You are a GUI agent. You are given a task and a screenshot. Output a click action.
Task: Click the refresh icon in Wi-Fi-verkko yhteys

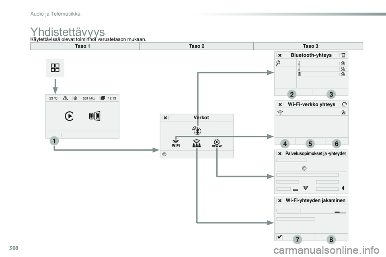(345, 104)
